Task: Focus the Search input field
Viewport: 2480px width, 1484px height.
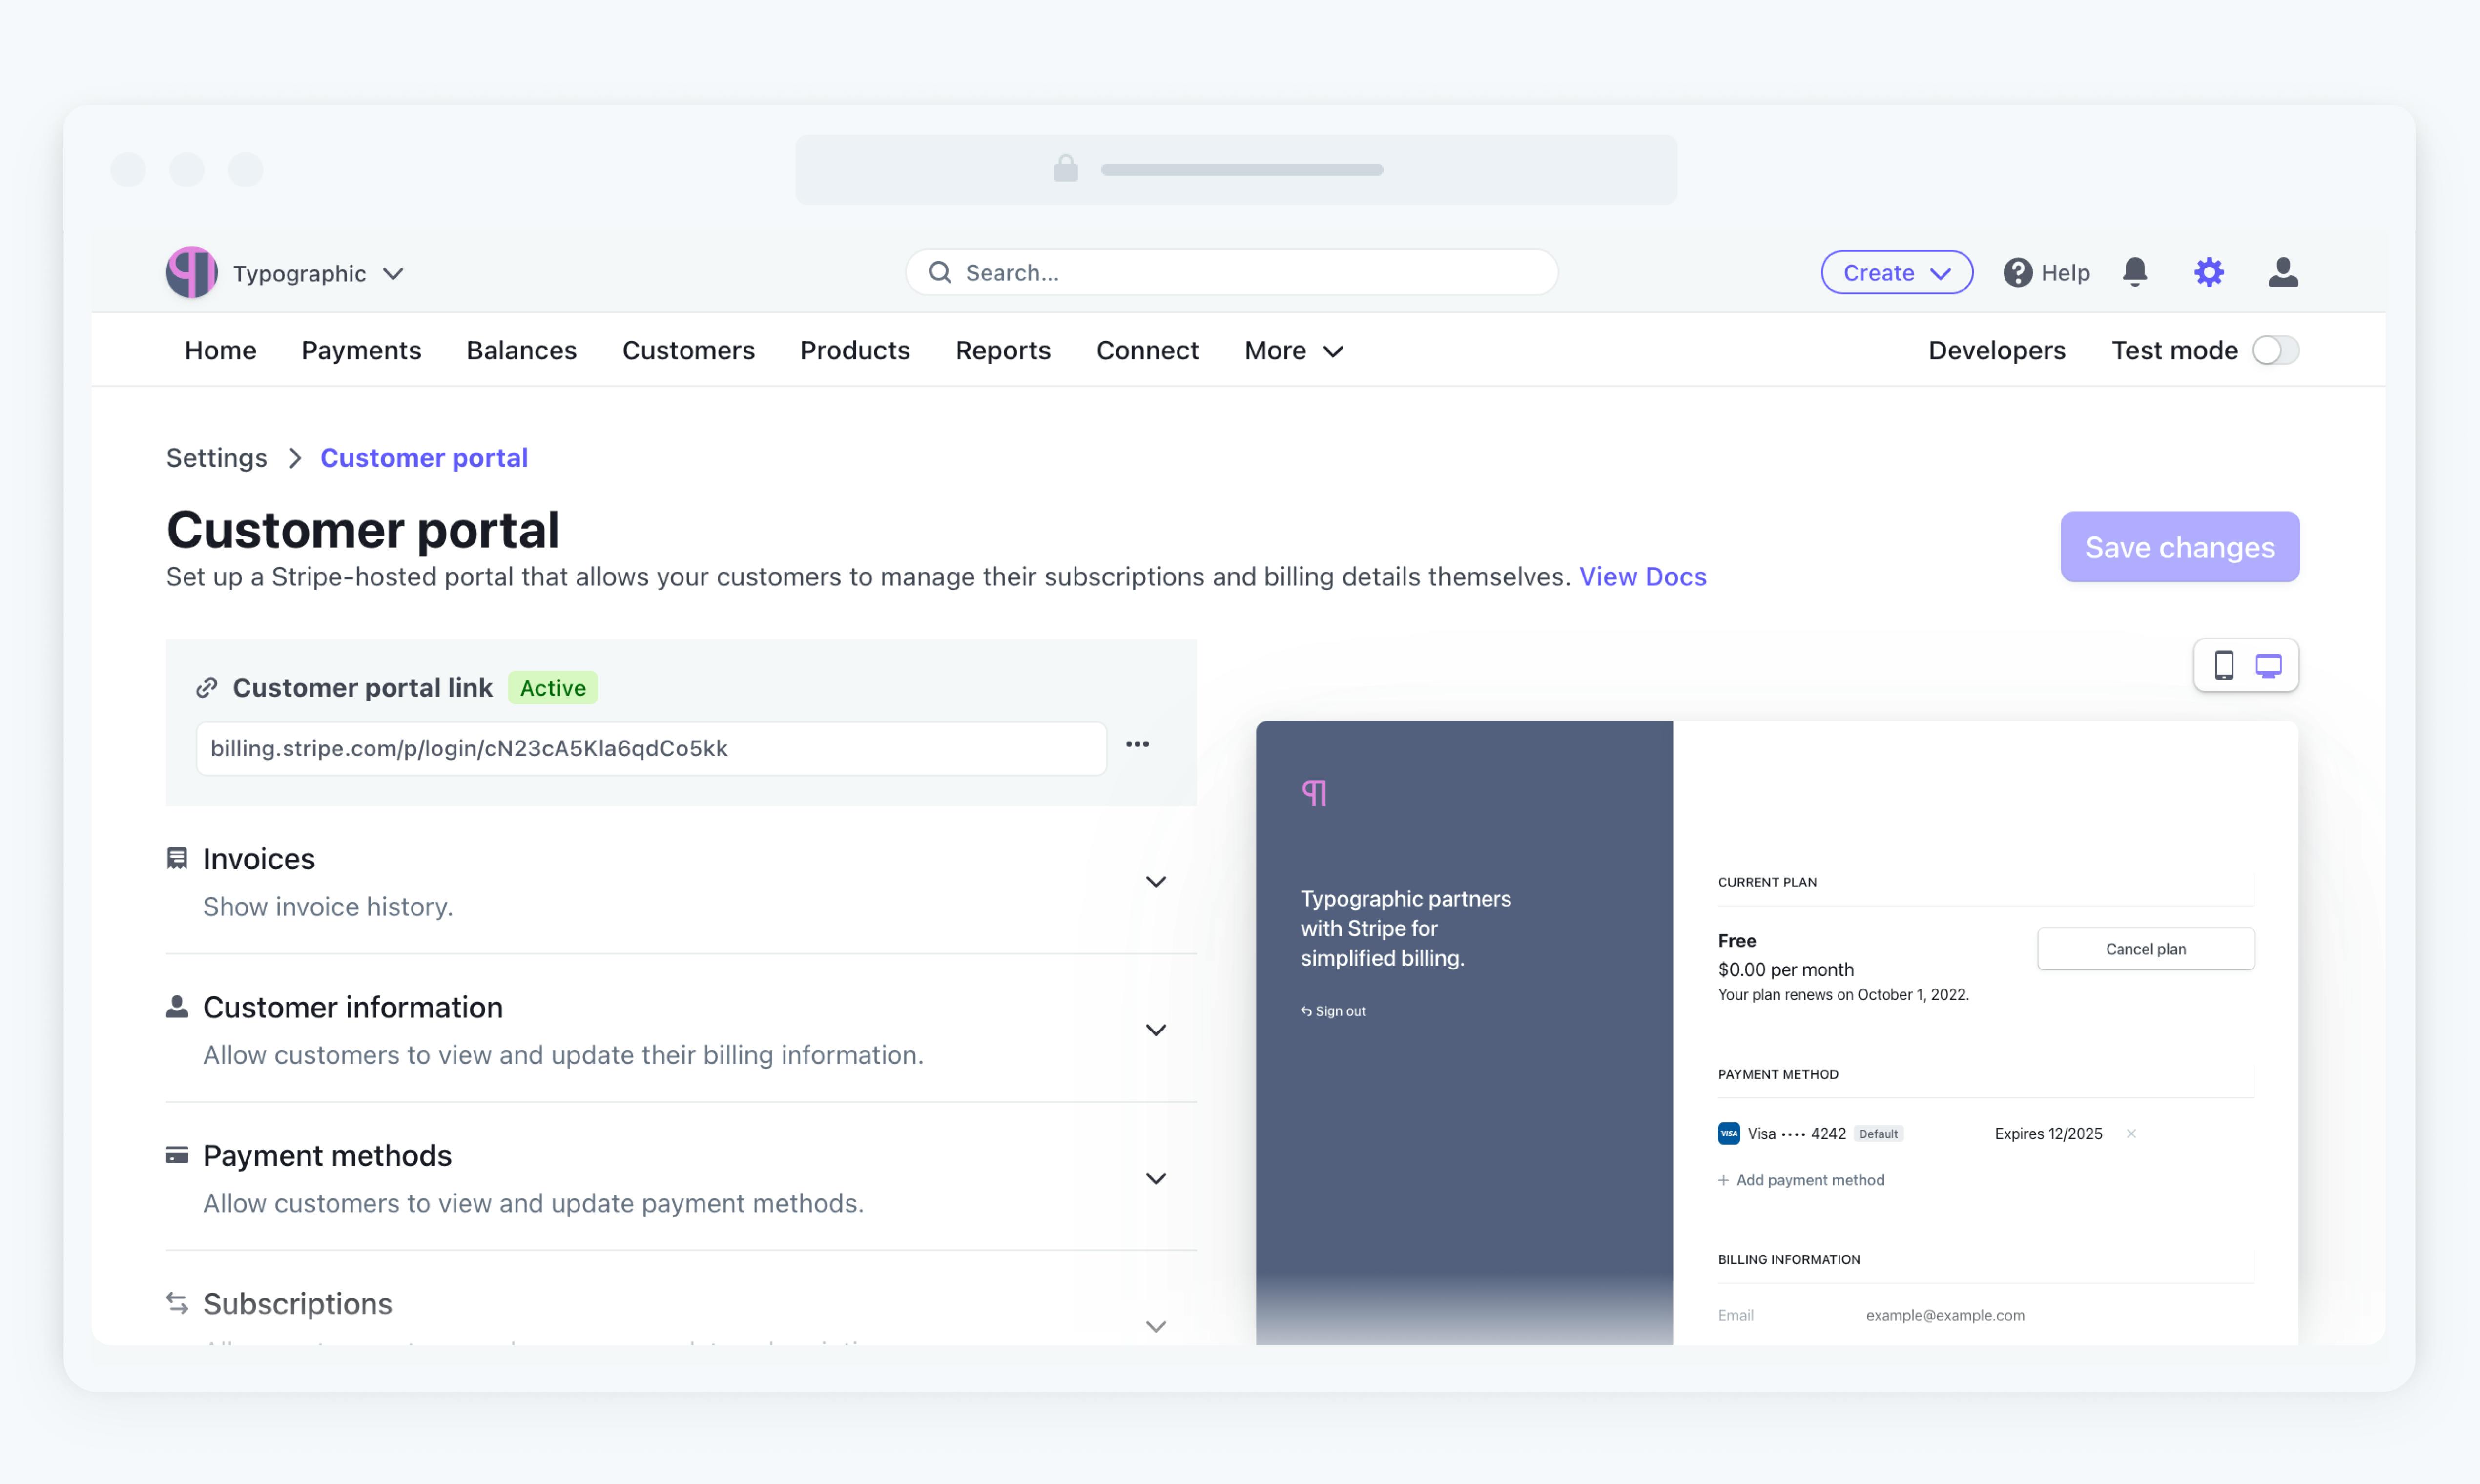Action: pos(1232,272)
